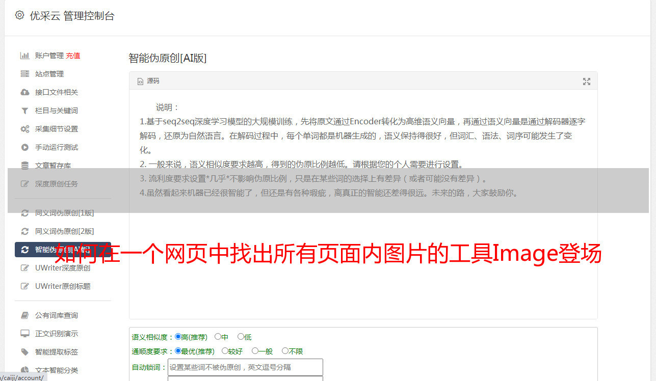Click the settings gear icon beside 优采云
The height and width of the screenshot is (381, 656).
(x=19, y=15)
